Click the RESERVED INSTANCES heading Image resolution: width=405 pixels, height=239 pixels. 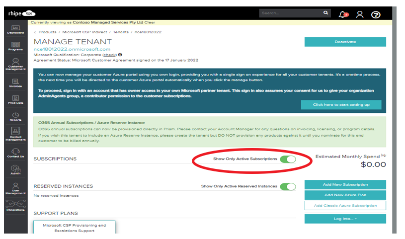click(63, 186)
